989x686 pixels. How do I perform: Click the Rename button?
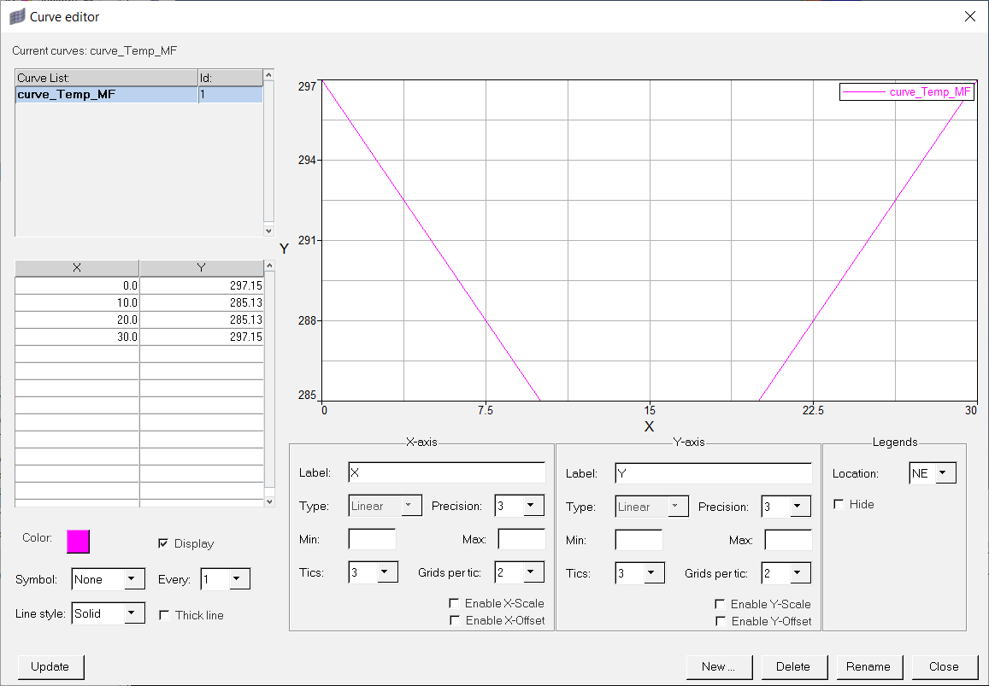pyautogui.click(x=868, y=666)
